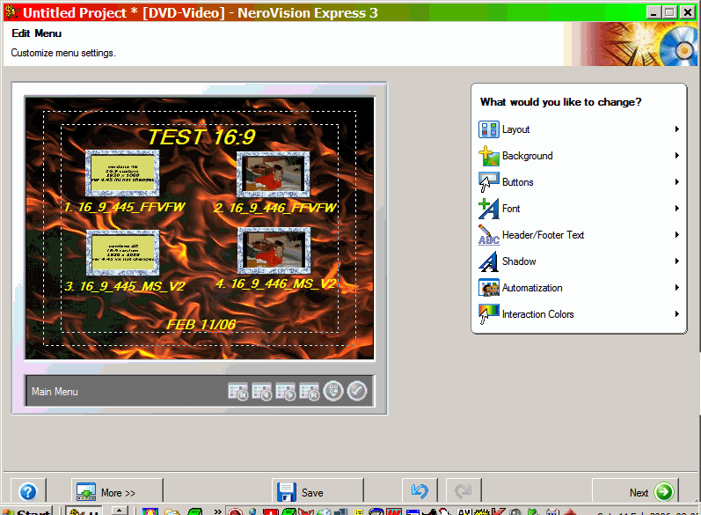The height and width of the screenshot is (515, 701).
Task: Expand the Layout submenu arrow
Action: (676, 129)
